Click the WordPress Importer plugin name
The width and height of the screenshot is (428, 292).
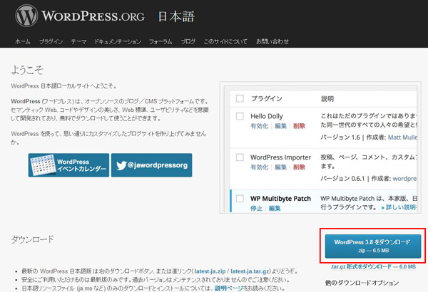point(280,157)
